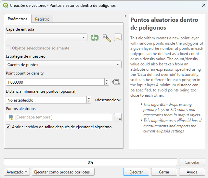Screen dimensions: 208x178
Task: Click the Crear capa temporal output field
Action: [x=59, y=117]
